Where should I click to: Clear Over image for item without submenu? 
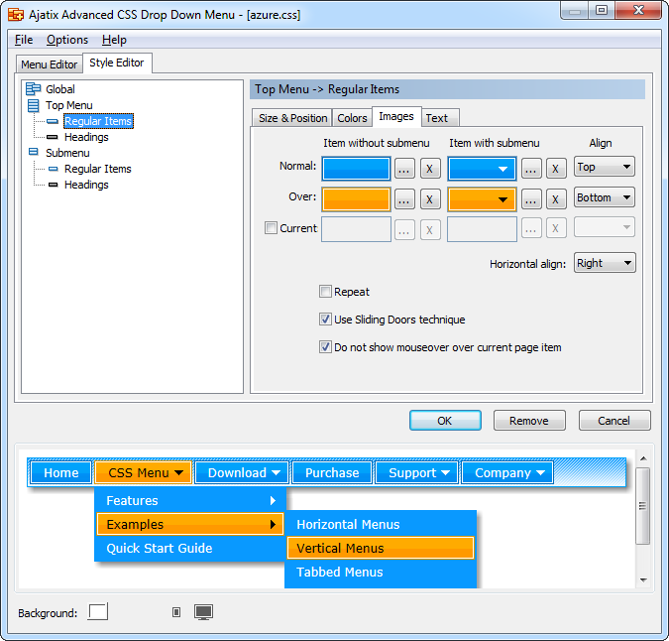point(430,199)
